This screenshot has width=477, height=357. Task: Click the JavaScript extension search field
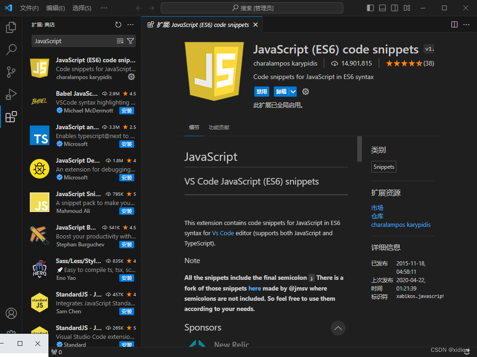[75, 41]
